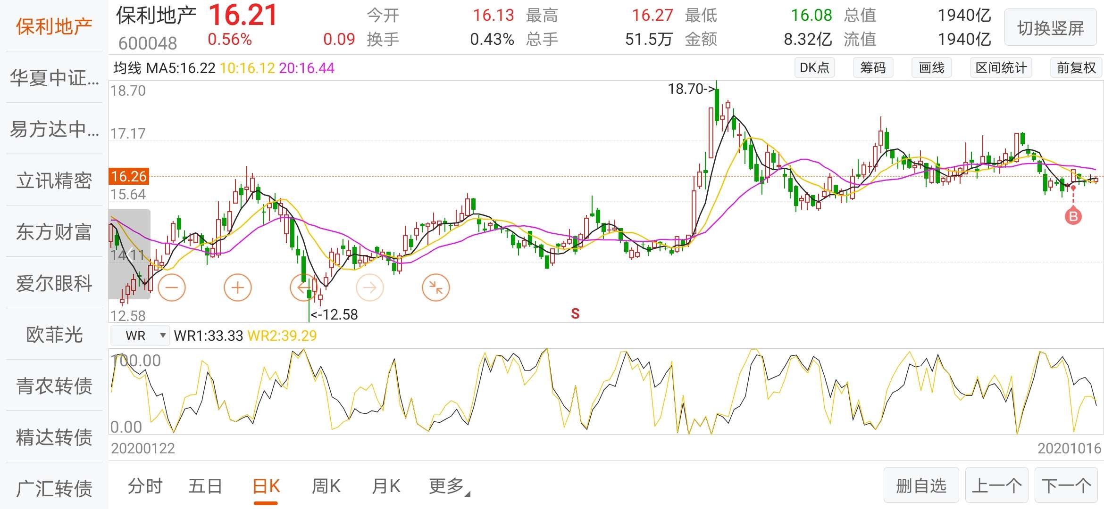
Task: Click the 0.56% change percentage
Action: [230, 39]
